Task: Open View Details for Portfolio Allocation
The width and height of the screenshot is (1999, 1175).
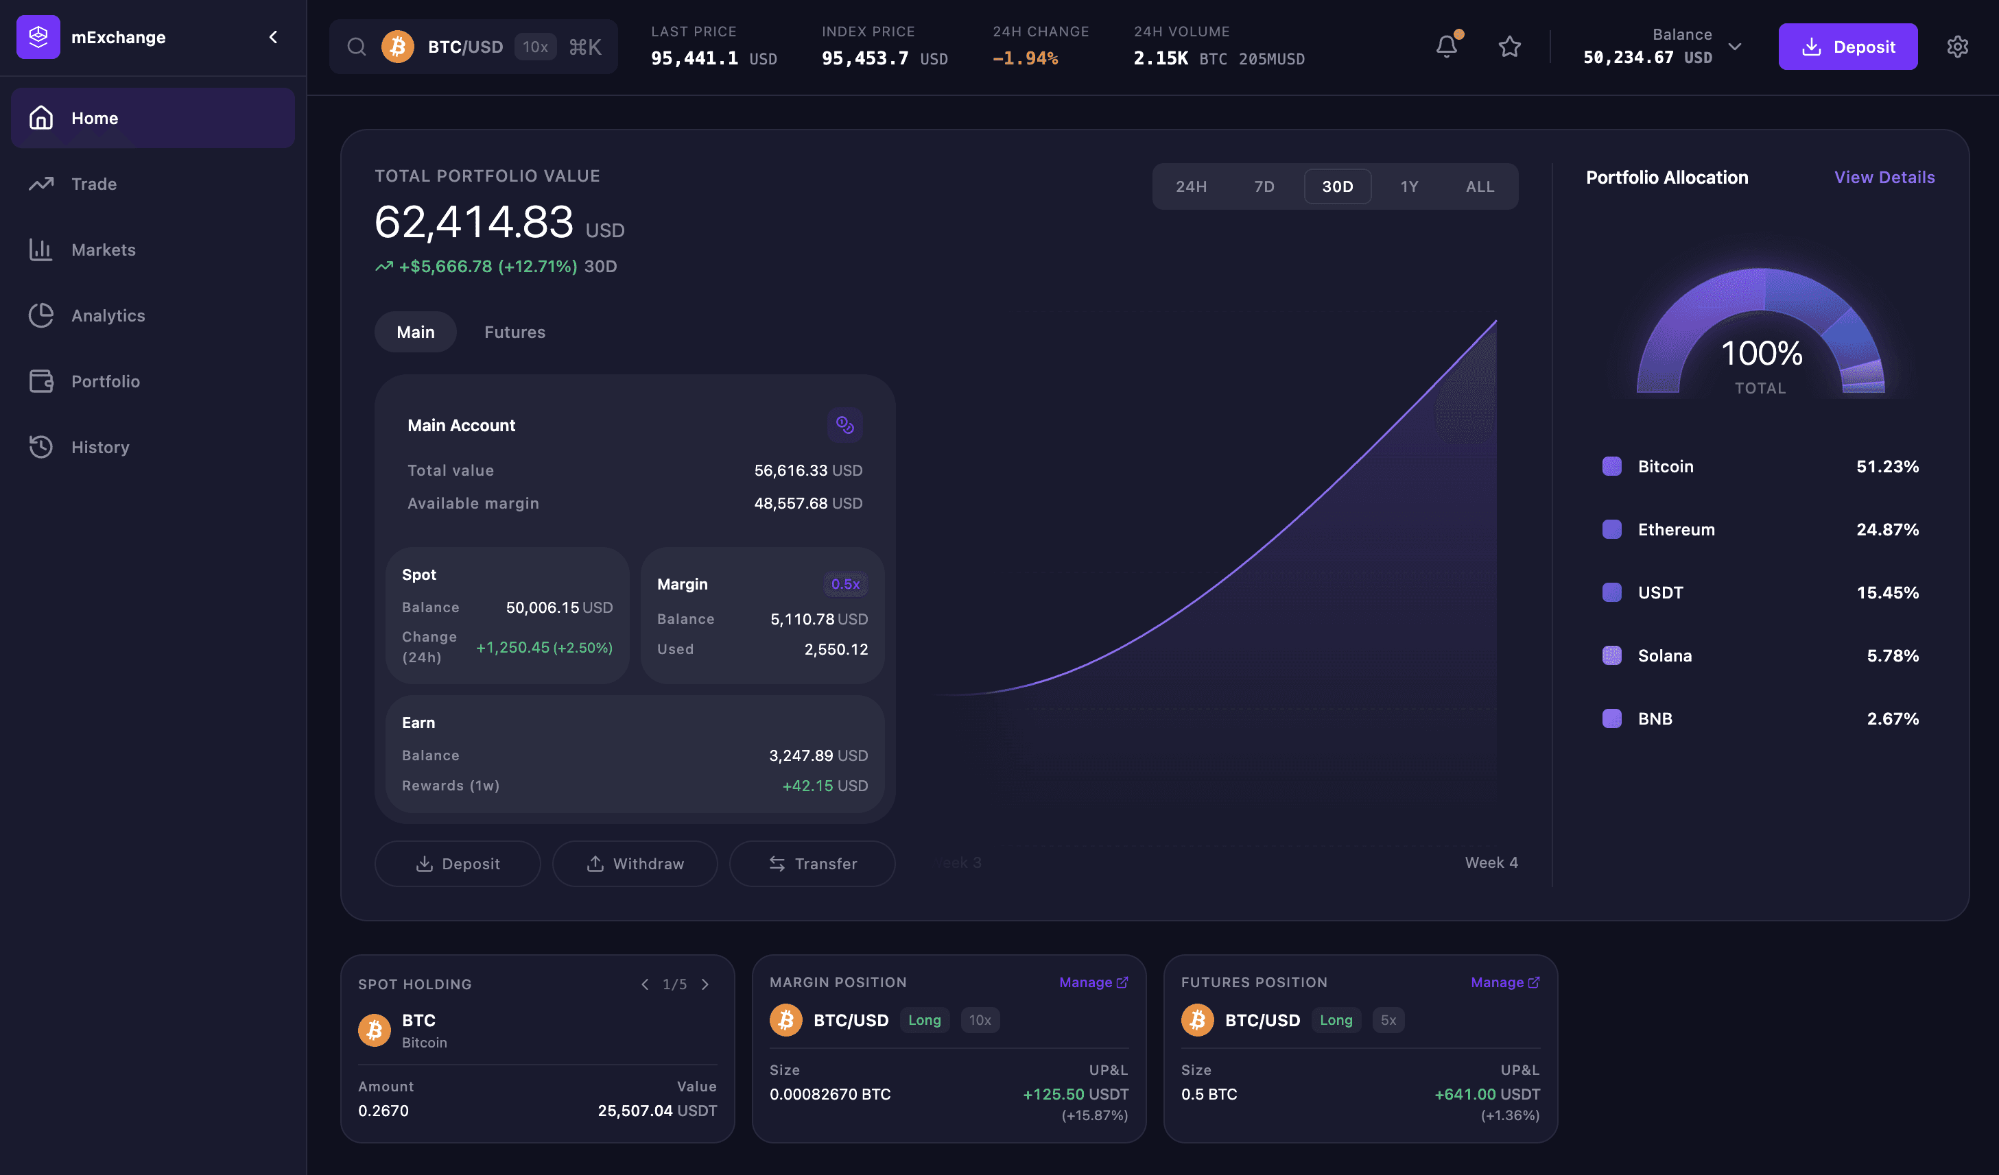Action: (1884, 178)
